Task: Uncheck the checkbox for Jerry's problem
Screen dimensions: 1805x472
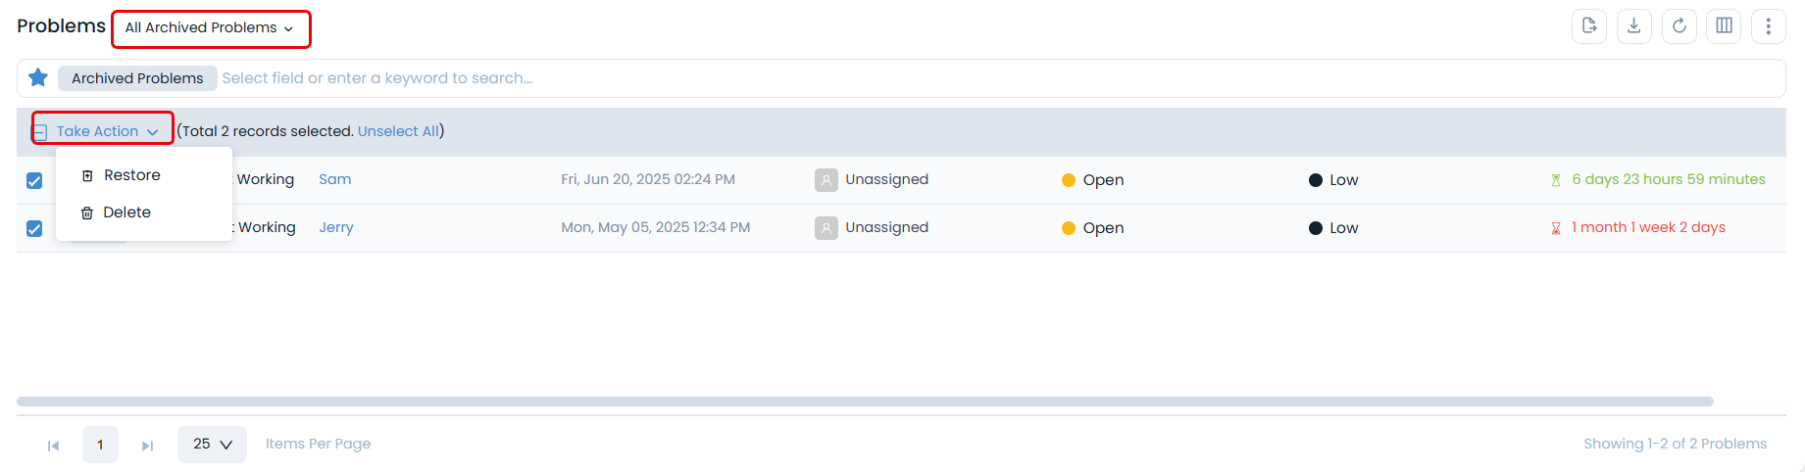Action: [x=34, y=229]
